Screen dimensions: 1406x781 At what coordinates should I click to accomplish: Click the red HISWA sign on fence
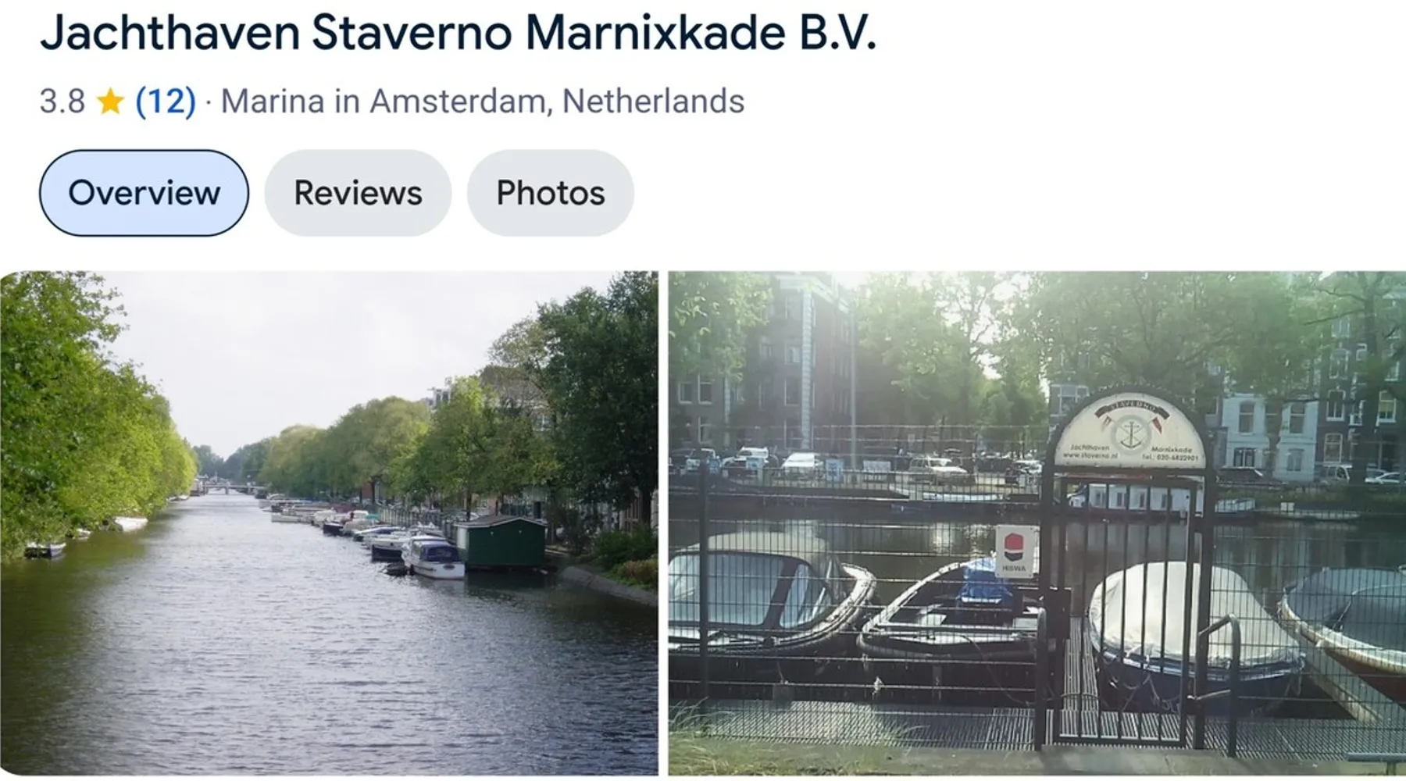tap(1015, 551)
